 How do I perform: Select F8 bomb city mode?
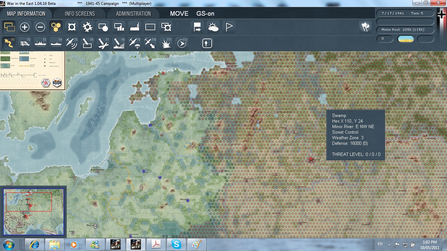pyautogui.click(x=119, y=43)
